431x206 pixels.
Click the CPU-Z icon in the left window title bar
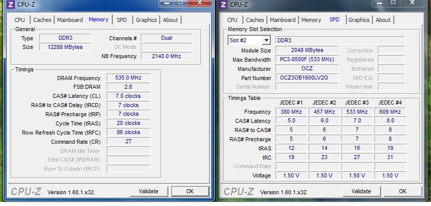[x=8, y=5]
